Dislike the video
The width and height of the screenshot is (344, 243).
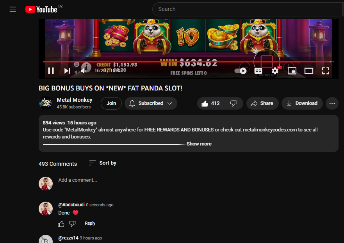coord(233,103)
